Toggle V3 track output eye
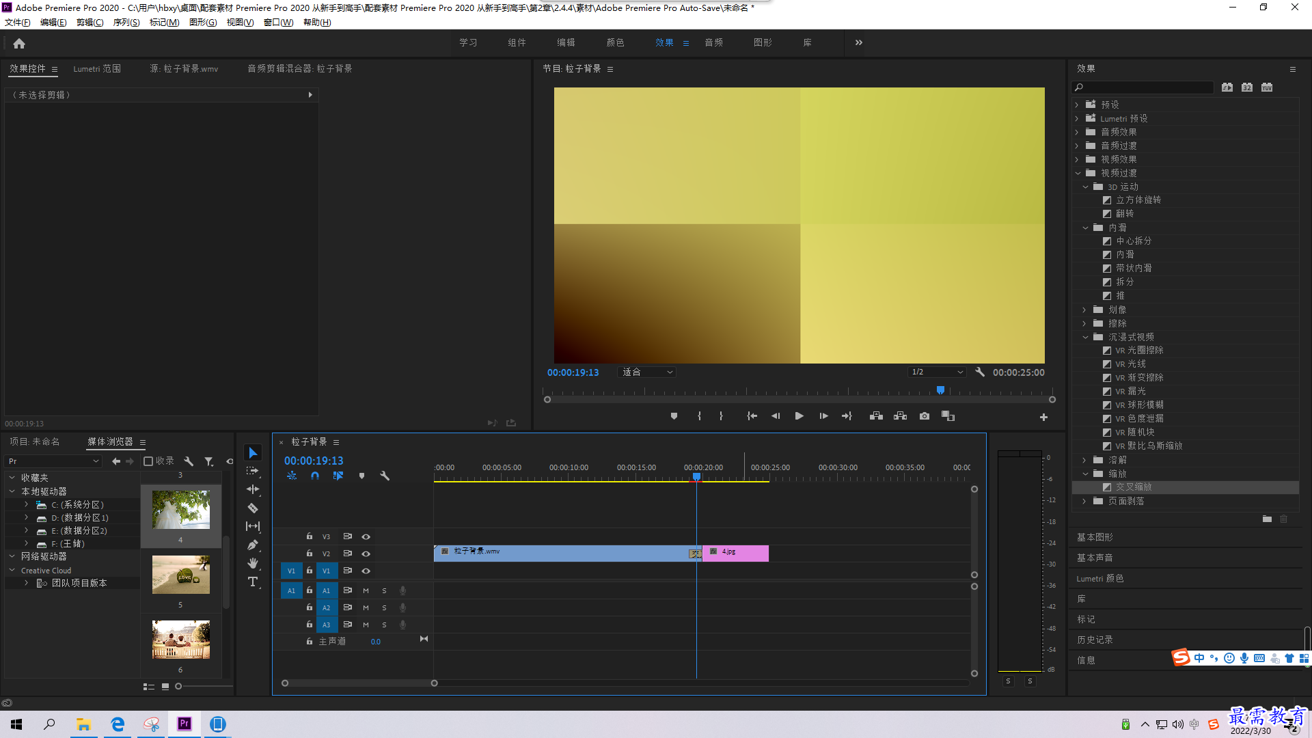 pyautogui.click(x=366, y=536)
